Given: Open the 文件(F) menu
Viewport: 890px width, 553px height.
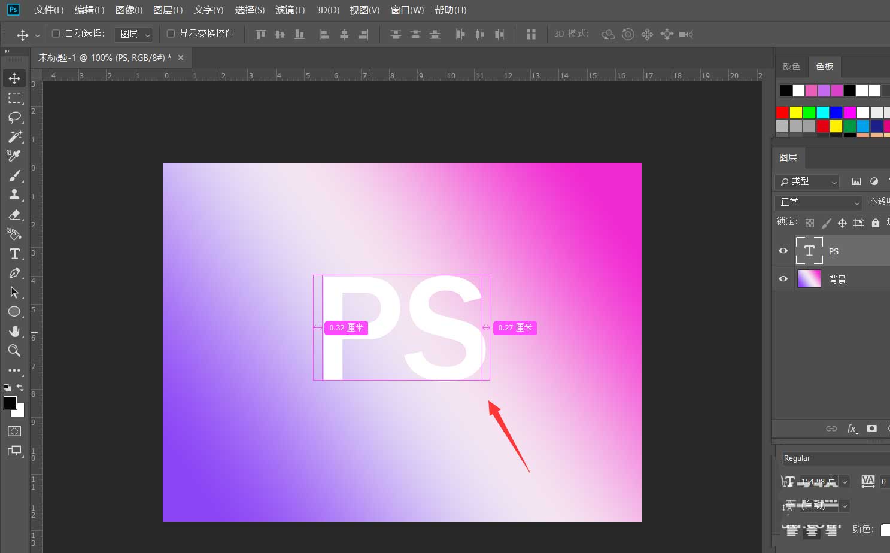Looking at the screenshot, I should pos(49,10).
